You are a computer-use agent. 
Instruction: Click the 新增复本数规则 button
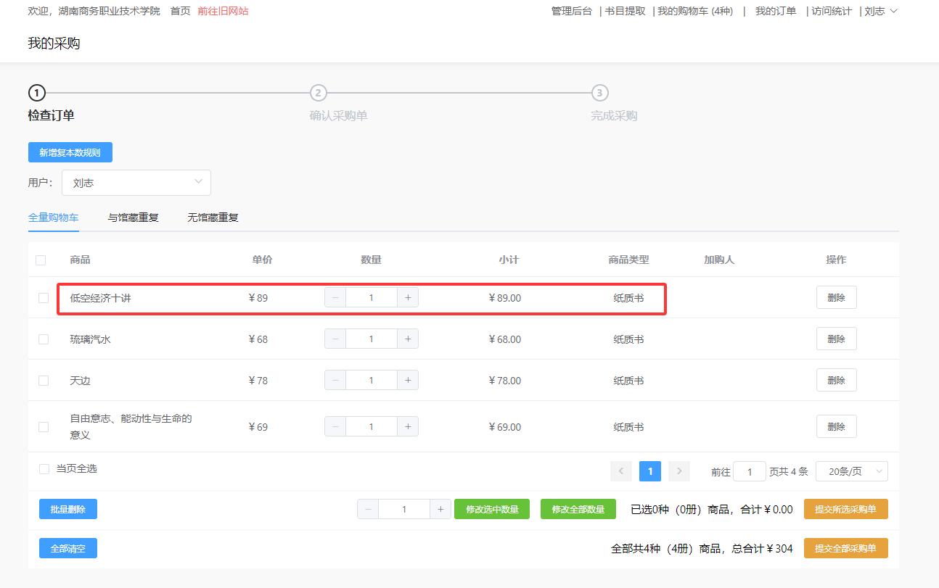(70, 152)
